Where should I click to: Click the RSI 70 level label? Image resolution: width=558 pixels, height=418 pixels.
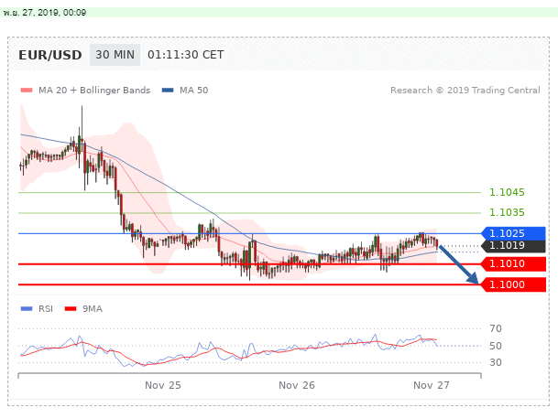[496, 328]
